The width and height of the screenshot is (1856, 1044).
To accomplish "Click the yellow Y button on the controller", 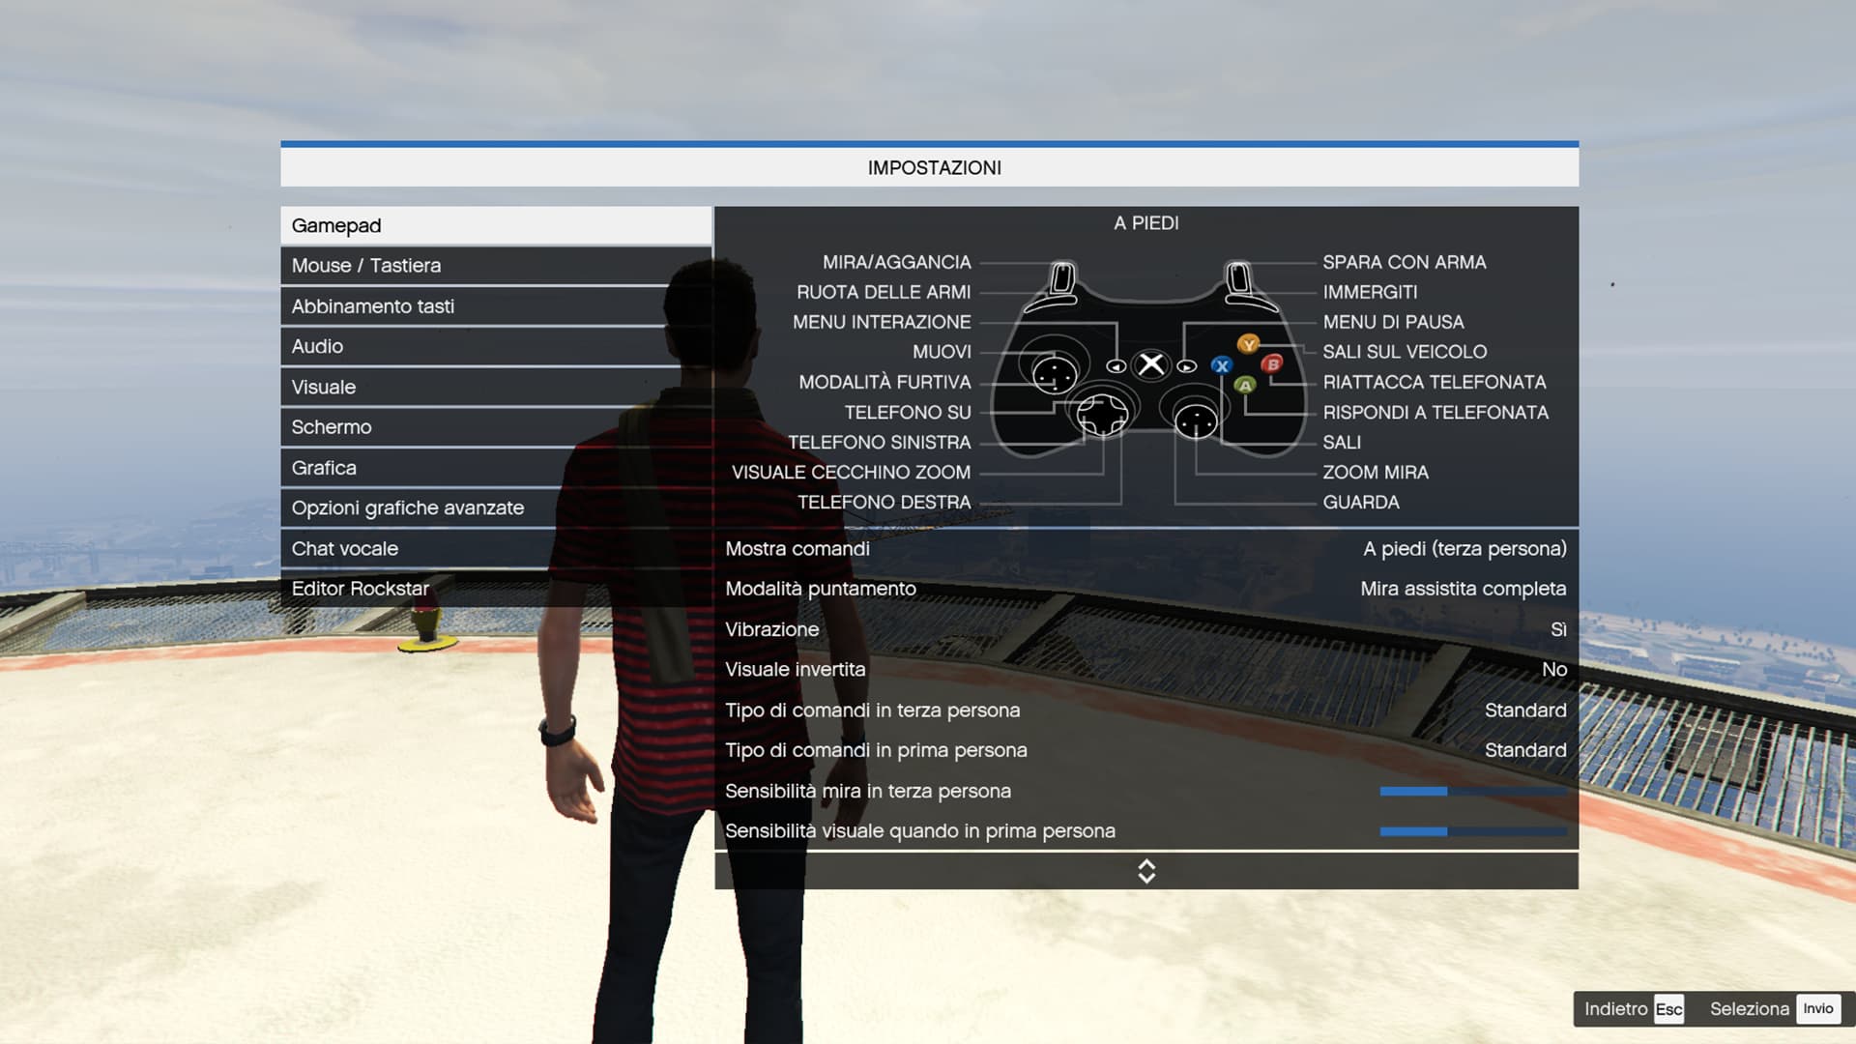I will tap(1248, 344).
